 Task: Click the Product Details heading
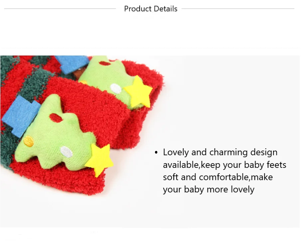pos(151,9)
